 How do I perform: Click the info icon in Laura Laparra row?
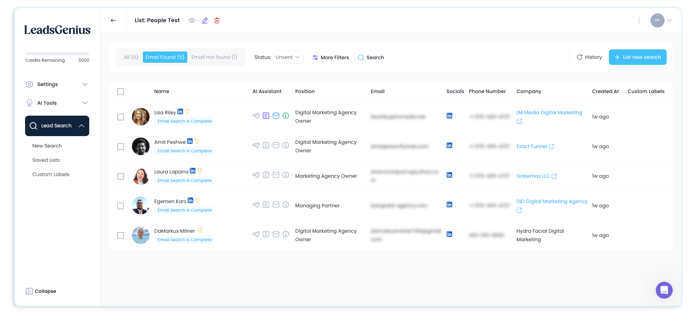coord(286,175)
